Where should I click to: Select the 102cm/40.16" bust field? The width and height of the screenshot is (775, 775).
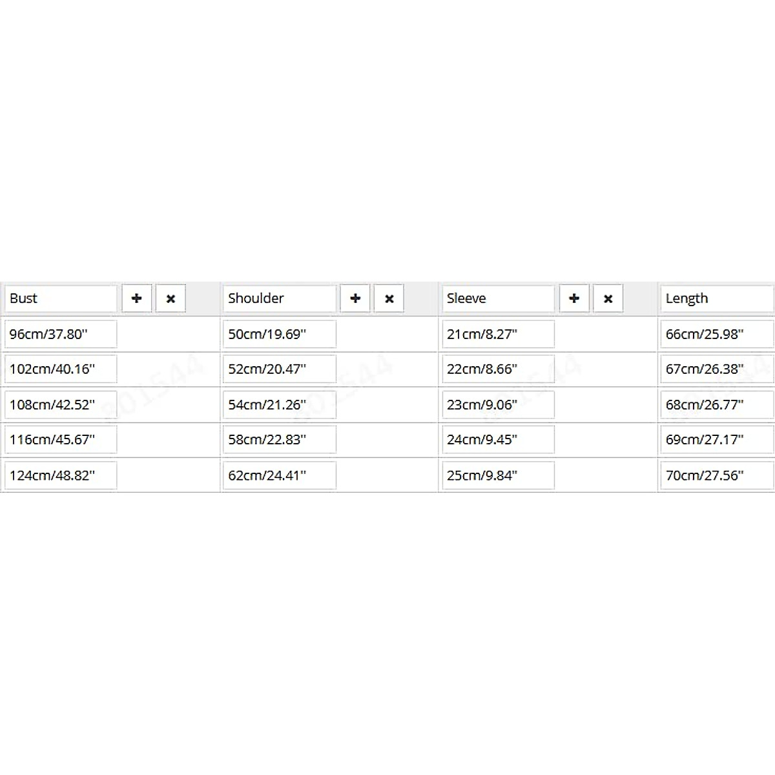click(x=61, y=369)
